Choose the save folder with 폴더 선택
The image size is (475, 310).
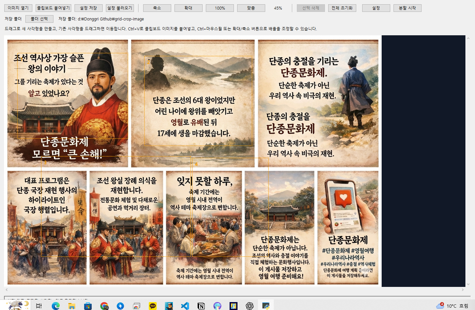coord(39,19)
